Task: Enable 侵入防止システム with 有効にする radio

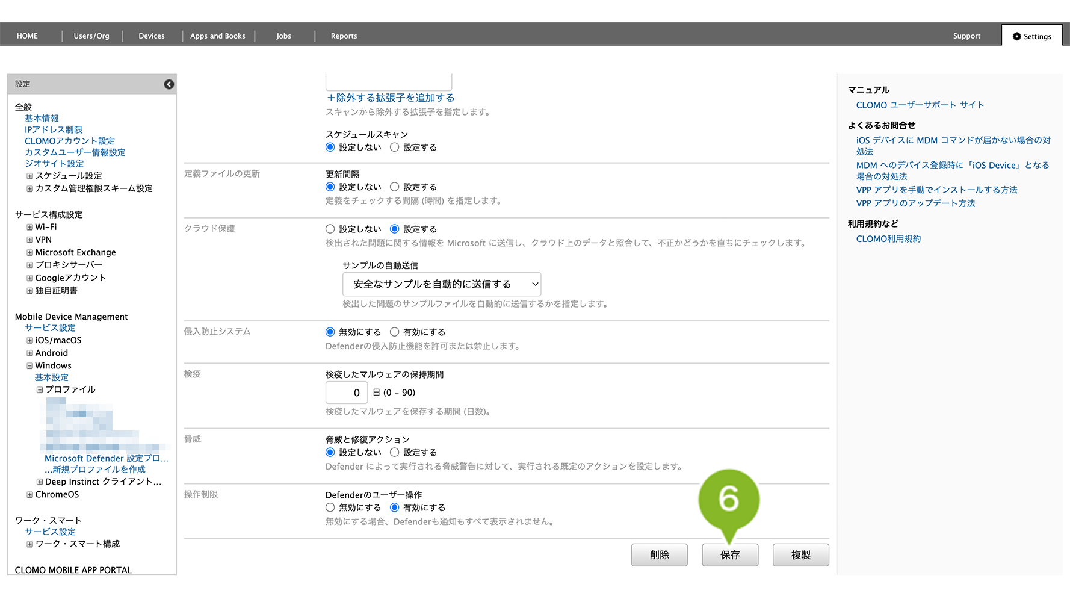Action: pyautogui.click(x=395, y=332)
